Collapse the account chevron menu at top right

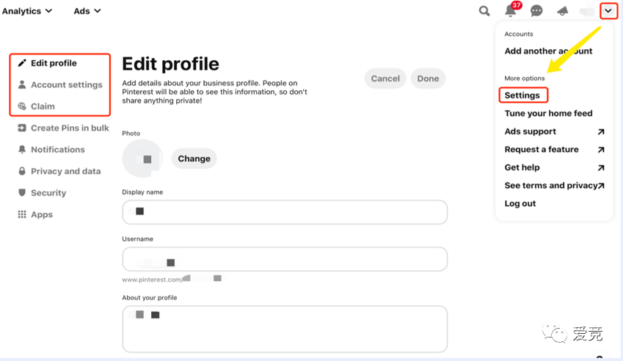(x=608, y=11)
